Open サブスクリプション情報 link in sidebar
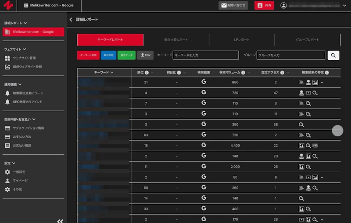The width and height of the screenshot is (351, 223). pyautogui.click(x=29, y=128)
